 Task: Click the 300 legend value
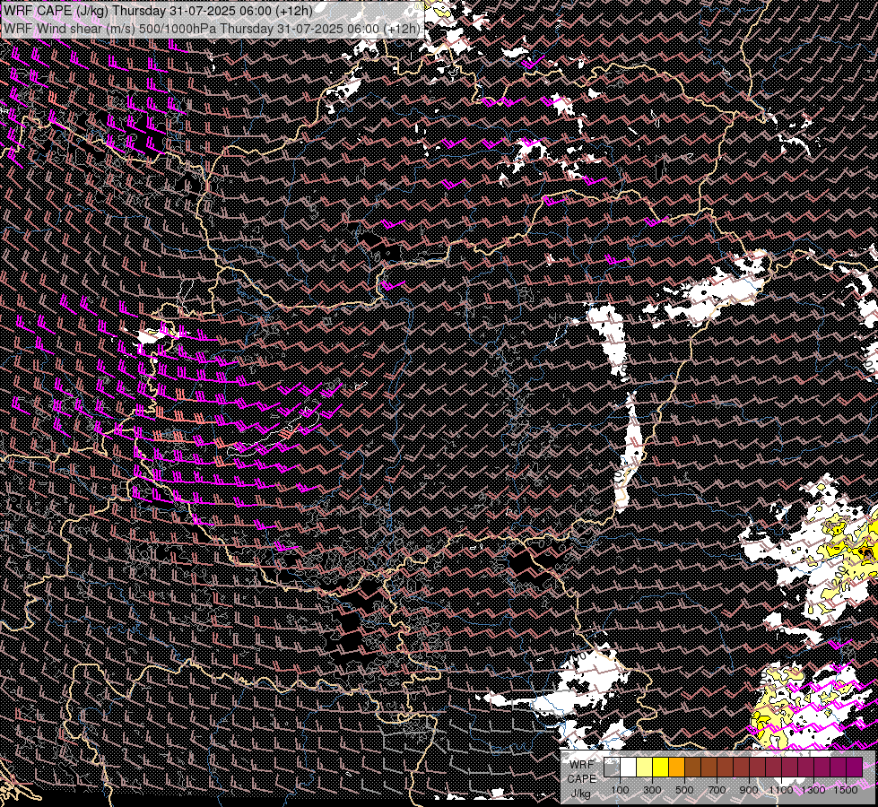pos(652,790)
